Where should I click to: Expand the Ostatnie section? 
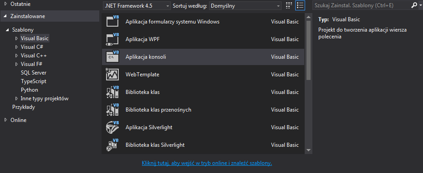5,4
